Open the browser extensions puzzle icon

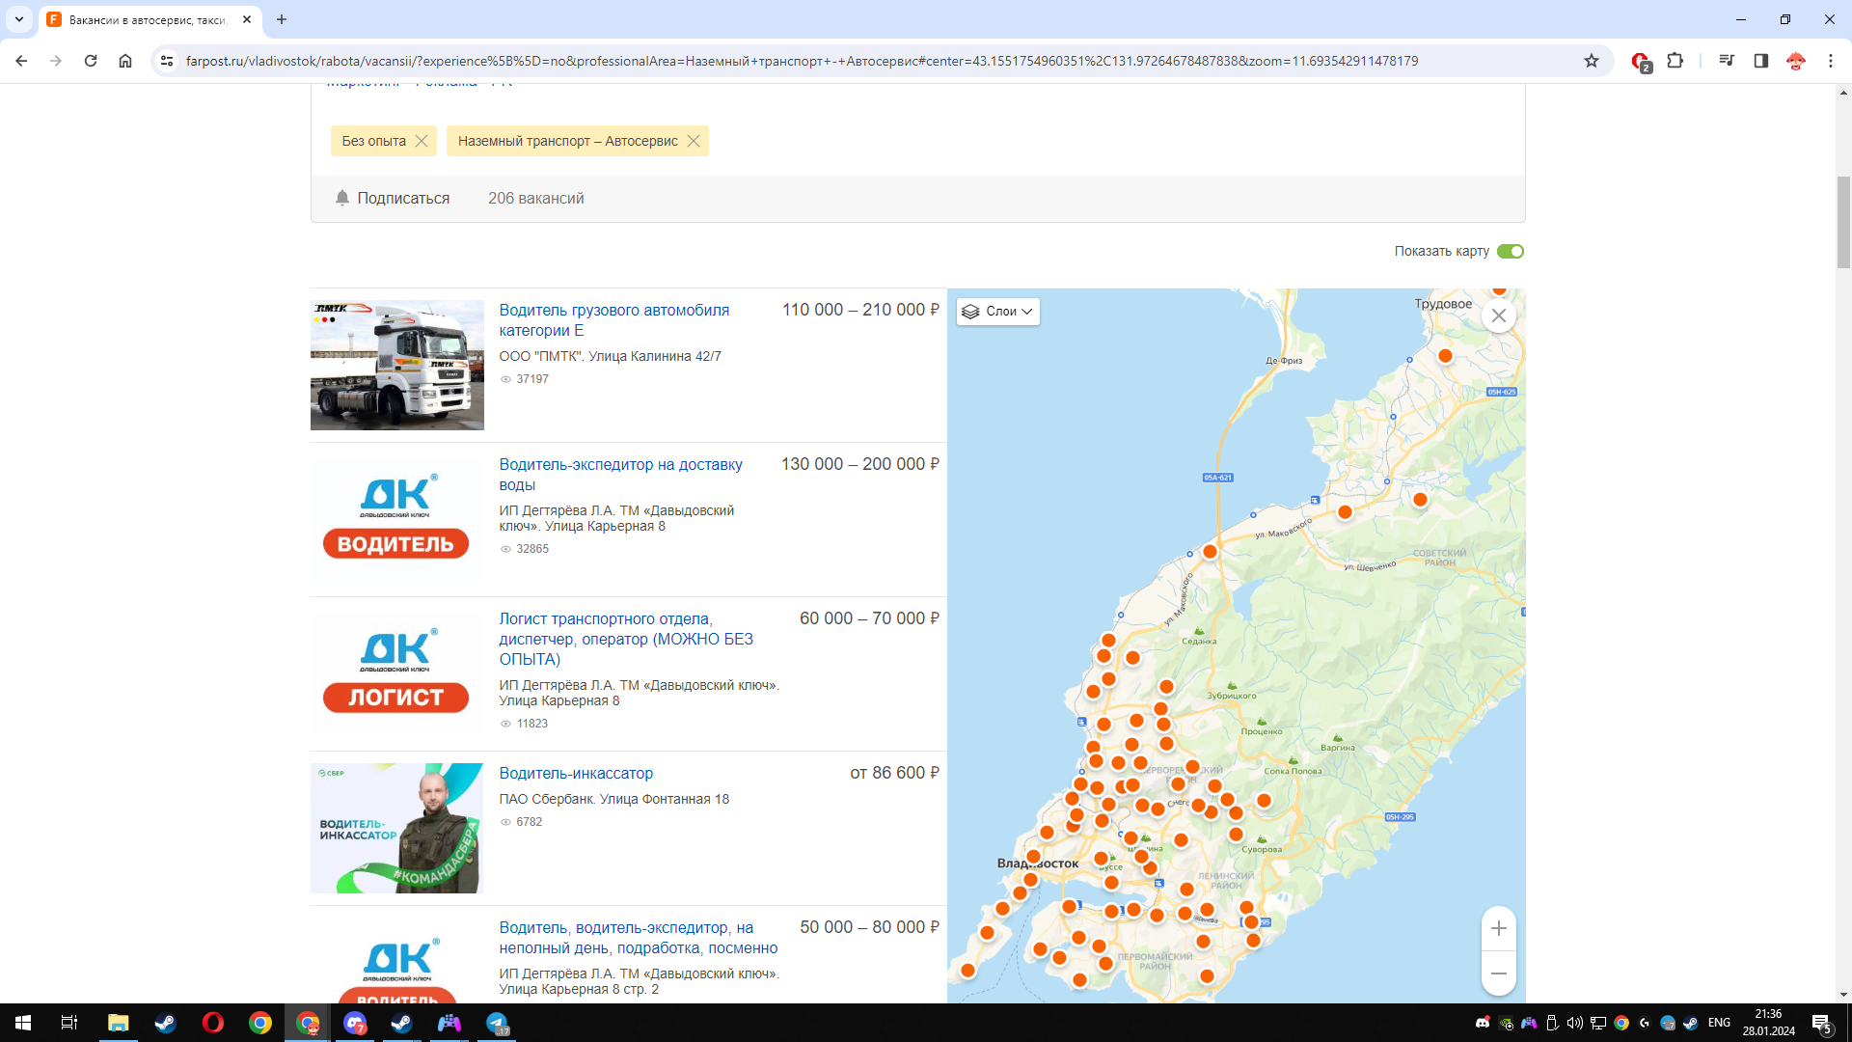1675,61
